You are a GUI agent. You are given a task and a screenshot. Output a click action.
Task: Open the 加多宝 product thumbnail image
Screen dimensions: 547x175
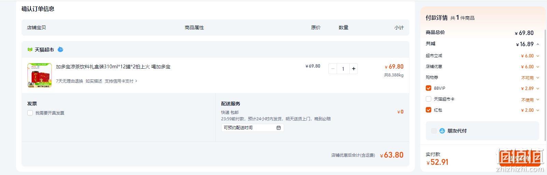pyautogui.click(x=40, y=75)
